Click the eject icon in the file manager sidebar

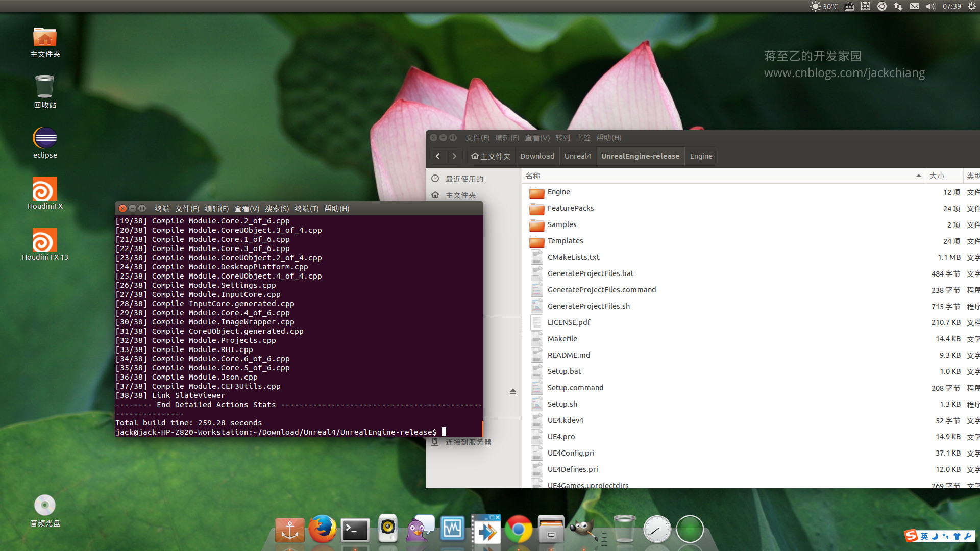[513, 392]
